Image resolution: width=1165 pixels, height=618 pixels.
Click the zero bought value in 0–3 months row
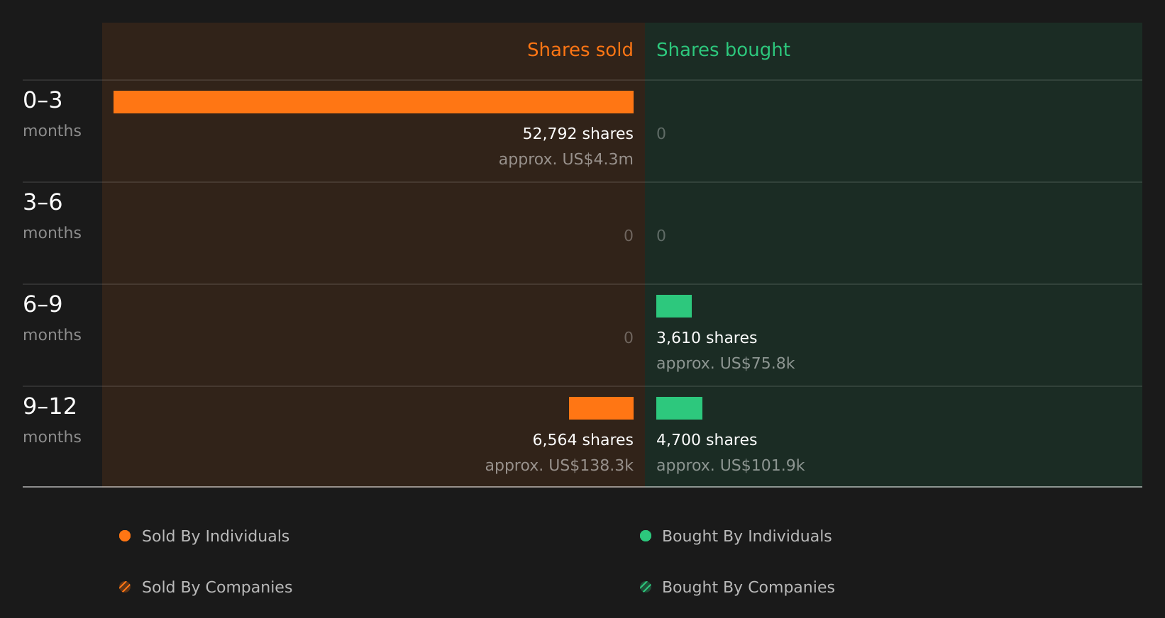click(661, 134)
